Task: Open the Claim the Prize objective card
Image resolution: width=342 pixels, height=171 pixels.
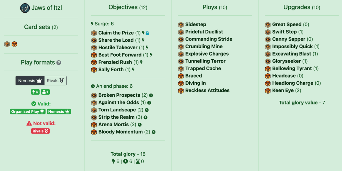Action: [x=116, y=33]
